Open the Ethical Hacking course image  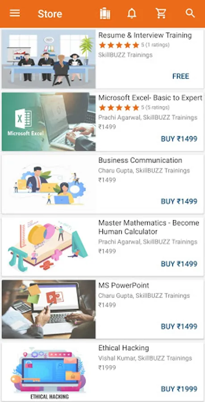49,372
